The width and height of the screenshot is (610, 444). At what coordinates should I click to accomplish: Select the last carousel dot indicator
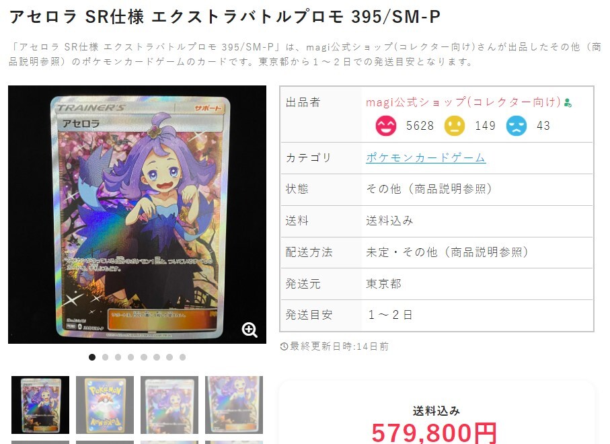(x=182, y=357)
